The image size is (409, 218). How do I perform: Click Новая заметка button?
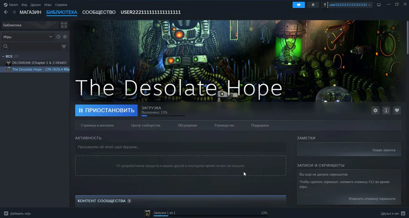click(x=384, y=150)
